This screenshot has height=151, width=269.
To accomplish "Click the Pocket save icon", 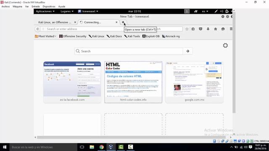I will point(200,29).
